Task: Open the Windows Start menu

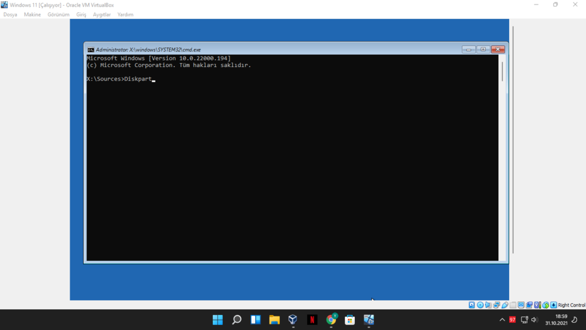Action: click(x=217, y=320)
